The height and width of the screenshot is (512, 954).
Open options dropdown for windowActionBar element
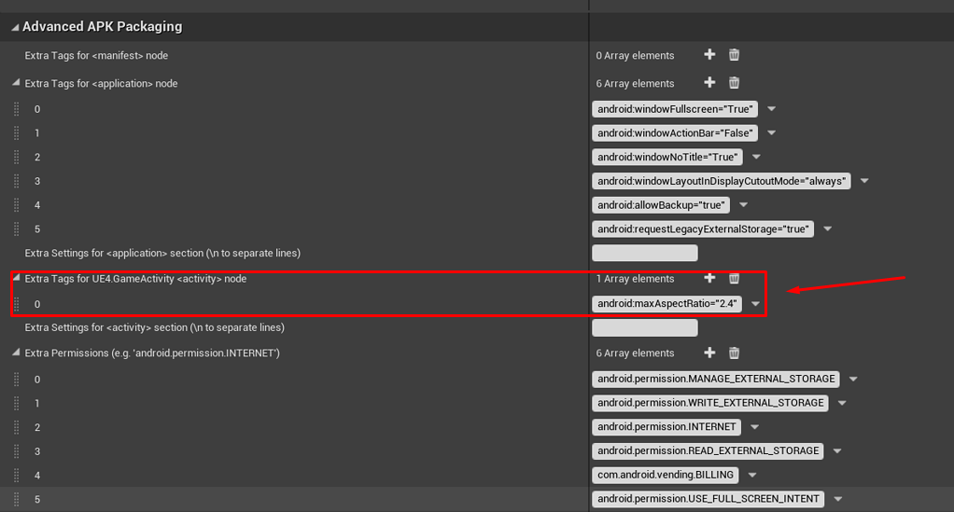[x=771, y=132]
